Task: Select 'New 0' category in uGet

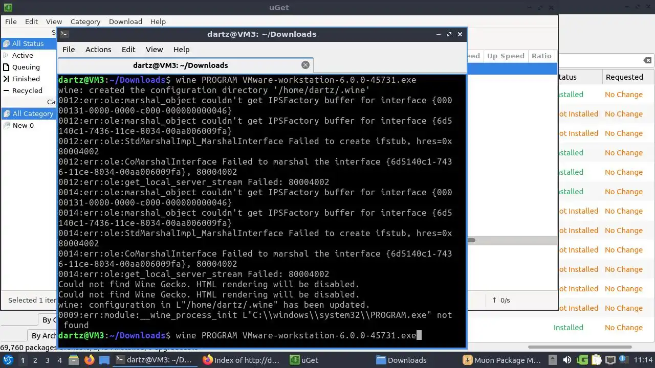Action: (x=29, y=125)
